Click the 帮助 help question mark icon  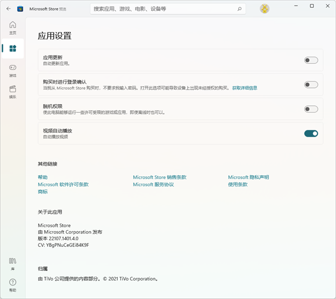[12, 284]
